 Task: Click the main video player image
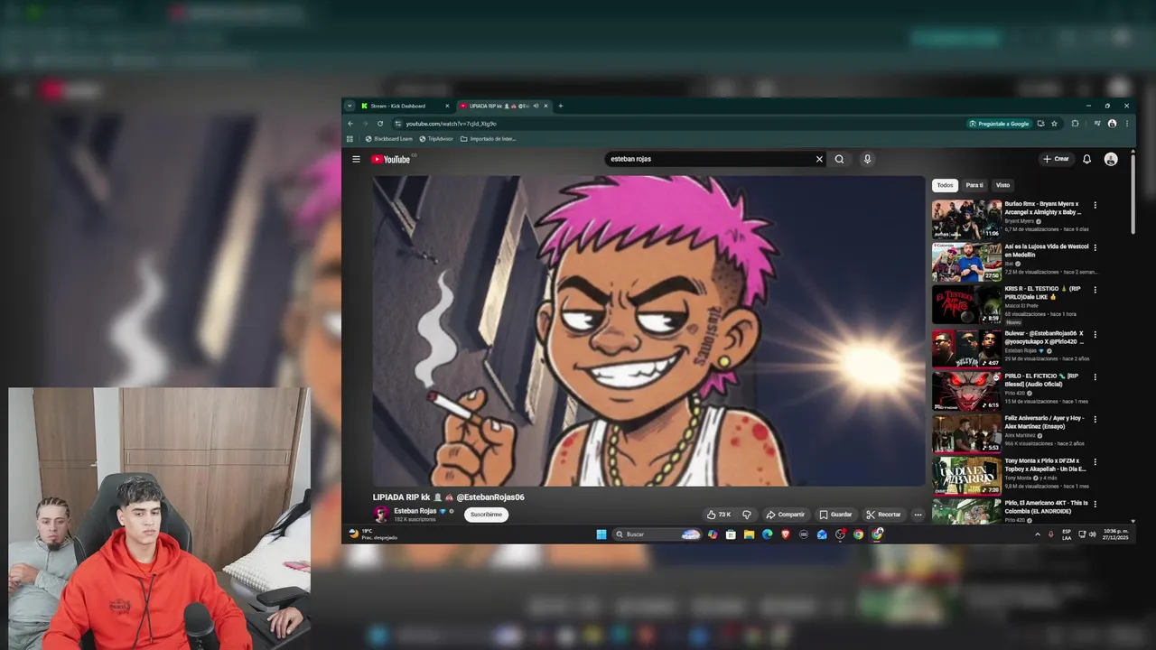pos(648,330)
